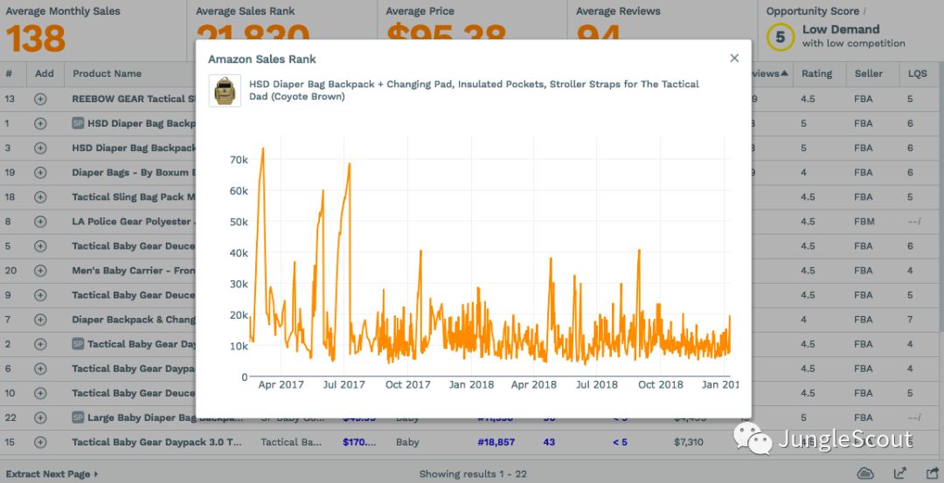Click SP sponsored badge in row 1
Image resolution: width=944 pixels, height=483 pixels.
pyautogui.click(x=78, y=123)
